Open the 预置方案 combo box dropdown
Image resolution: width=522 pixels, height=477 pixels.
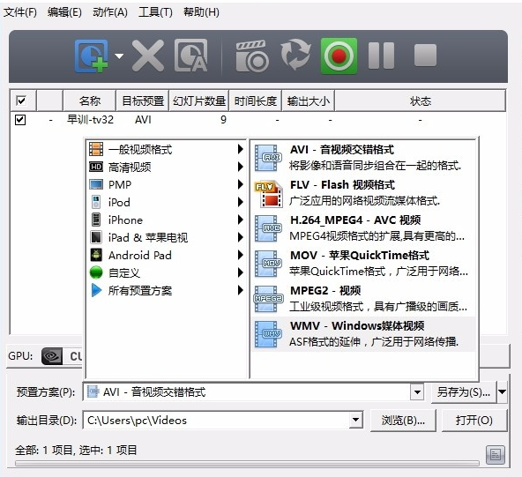pos(417,392)
